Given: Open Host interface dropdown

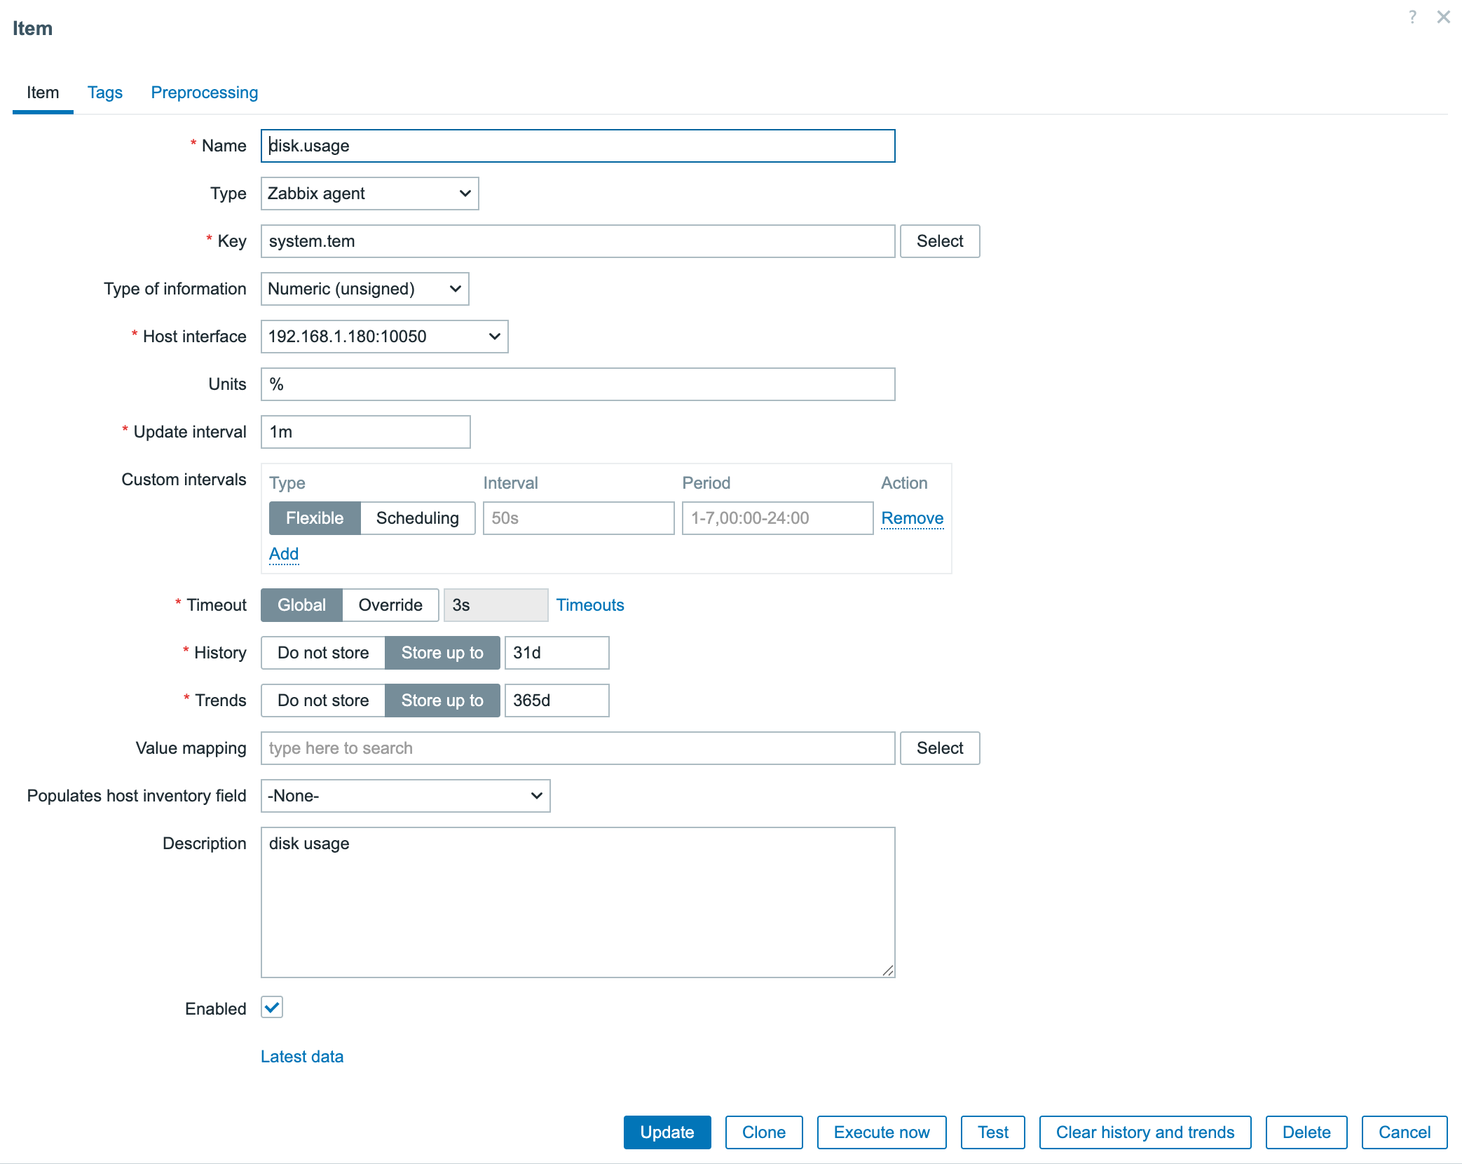Looking at the screenshot, I should 384,337.
